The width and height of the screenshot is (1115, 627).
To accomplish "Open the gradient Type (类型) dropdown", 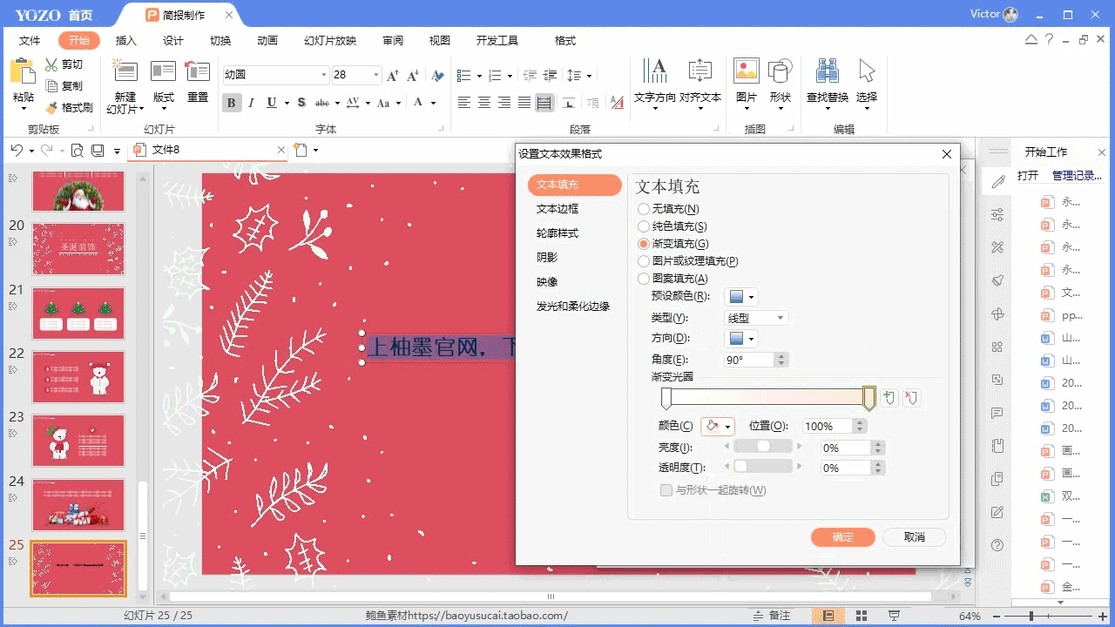I will (756, 318).
